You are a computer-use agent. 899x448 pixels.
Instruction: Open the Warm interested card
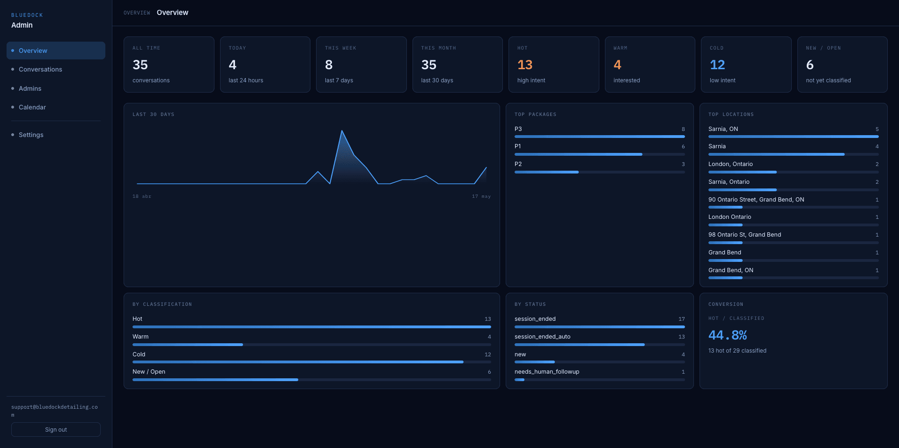[650, 65]
